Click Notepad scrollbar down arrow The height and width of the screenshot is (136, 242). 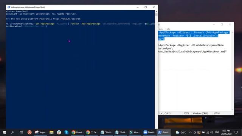point(233,110)
